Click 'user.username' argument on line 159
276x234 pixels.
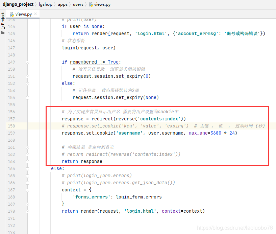pos(166,133)
